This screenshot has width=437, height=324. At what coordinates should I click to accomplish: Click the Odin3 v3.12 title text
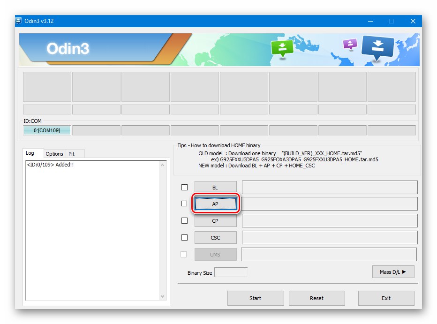(39, 21)
